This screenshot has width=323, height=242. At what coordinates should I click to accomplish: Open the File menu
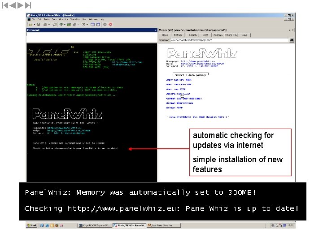[x=33, y=19]
